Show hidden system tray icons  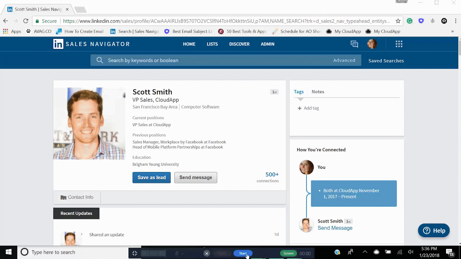tap(365, 252)
